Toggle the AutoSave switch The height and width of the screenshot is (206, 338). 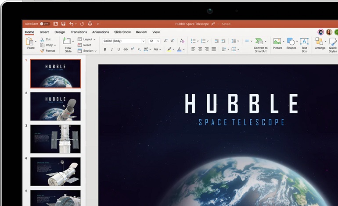click(x=45, y=24)
